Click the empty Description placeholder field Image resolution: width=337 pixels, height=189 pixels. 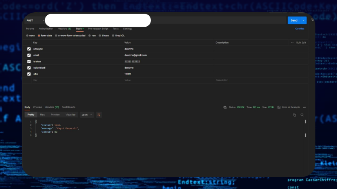(261, 80)
